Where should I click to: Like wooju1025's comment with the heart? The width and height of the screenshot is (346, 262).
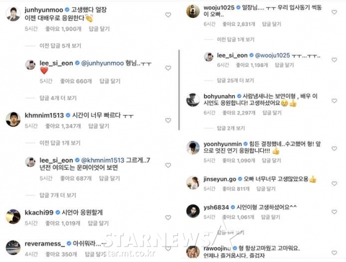pyautogui.click(x=334, y=12)
